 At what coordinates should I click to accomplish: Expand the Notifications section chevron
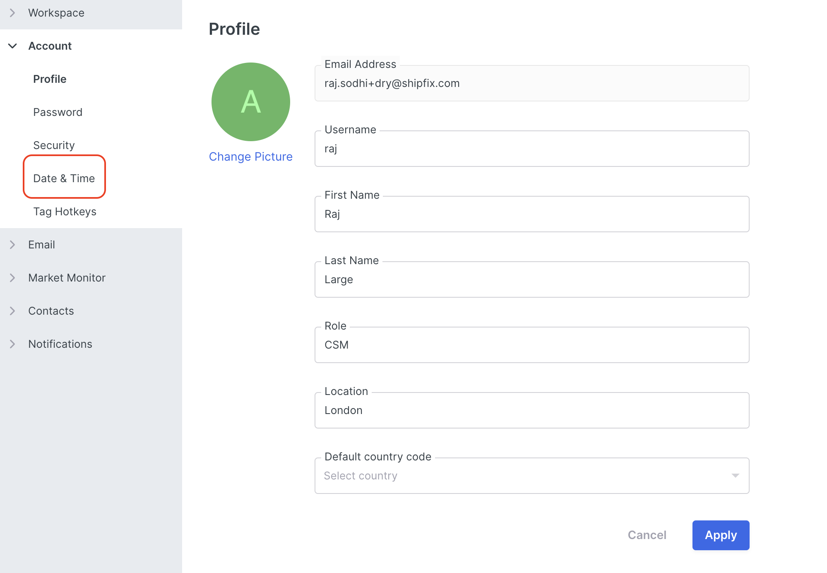12,344
